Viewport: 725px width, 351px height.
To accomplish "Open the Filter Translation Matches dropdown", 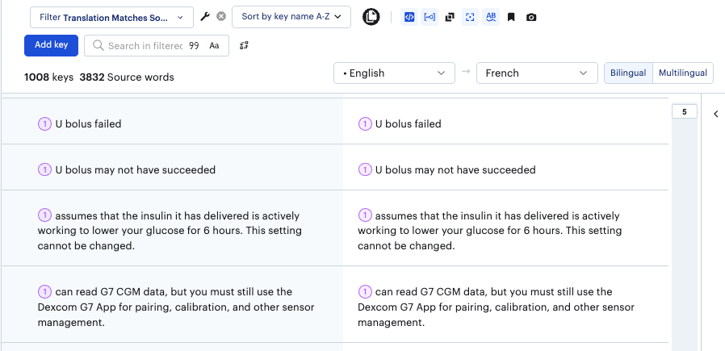I will pos(111,17).
